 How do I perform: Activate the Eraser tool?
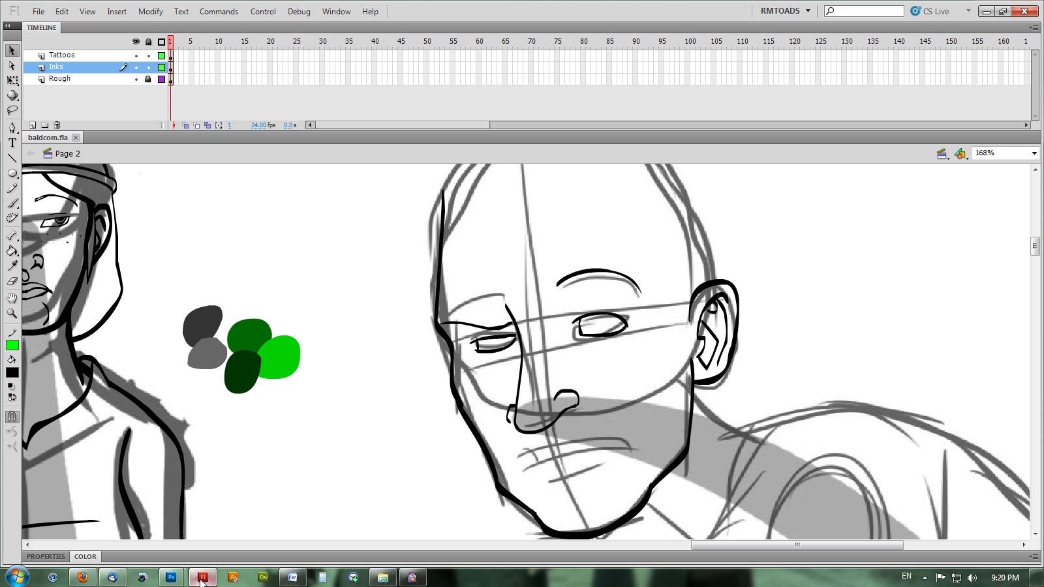(12, 282)
